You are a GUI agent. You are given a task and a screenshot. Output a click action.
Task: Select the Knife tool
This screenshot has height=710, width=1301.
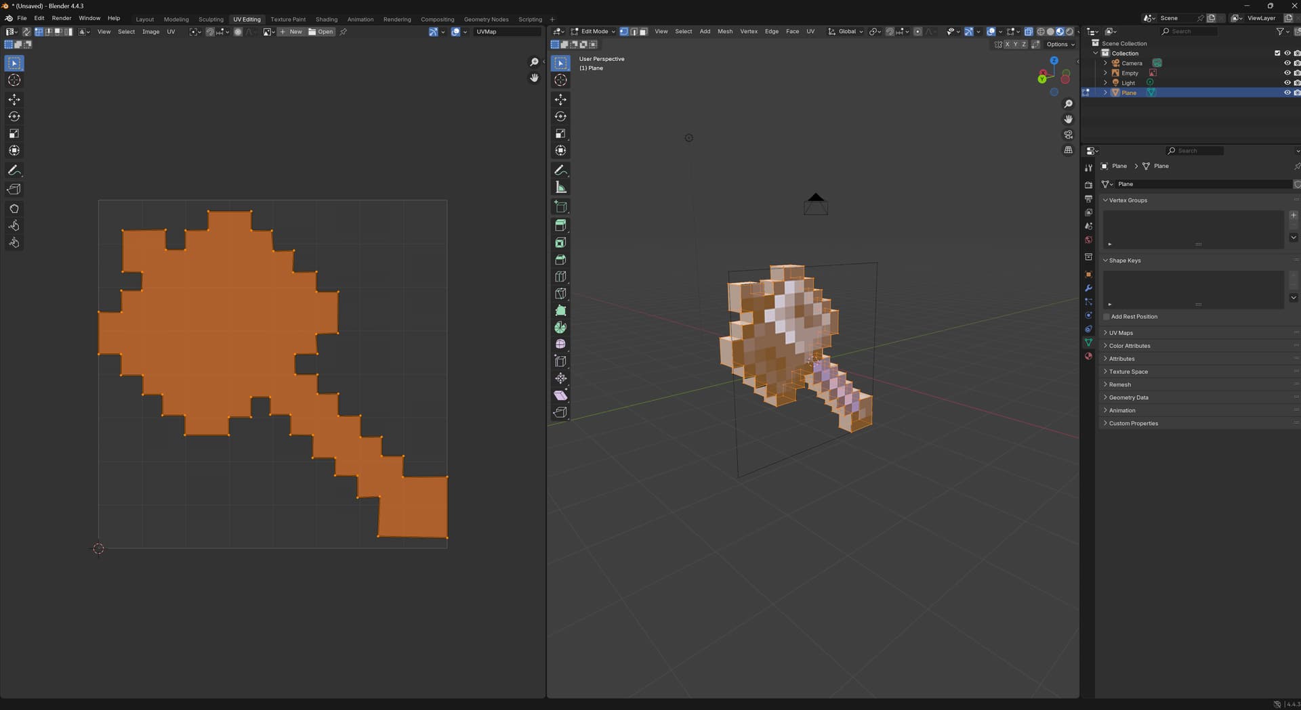[x=560, y=293]
